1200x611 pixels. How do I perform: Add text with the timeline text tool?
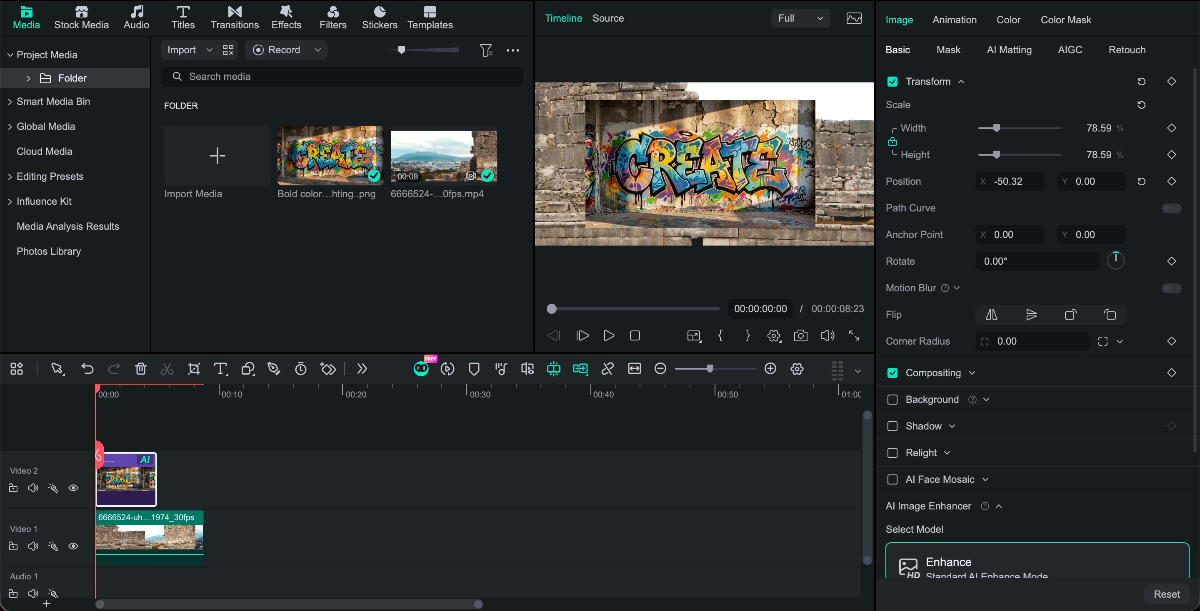(x=220, y=369)
